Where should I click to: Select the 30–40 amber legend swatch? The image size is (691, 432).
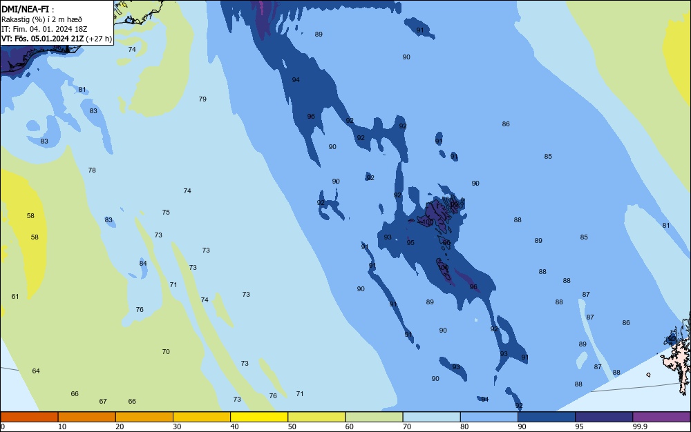202,417
